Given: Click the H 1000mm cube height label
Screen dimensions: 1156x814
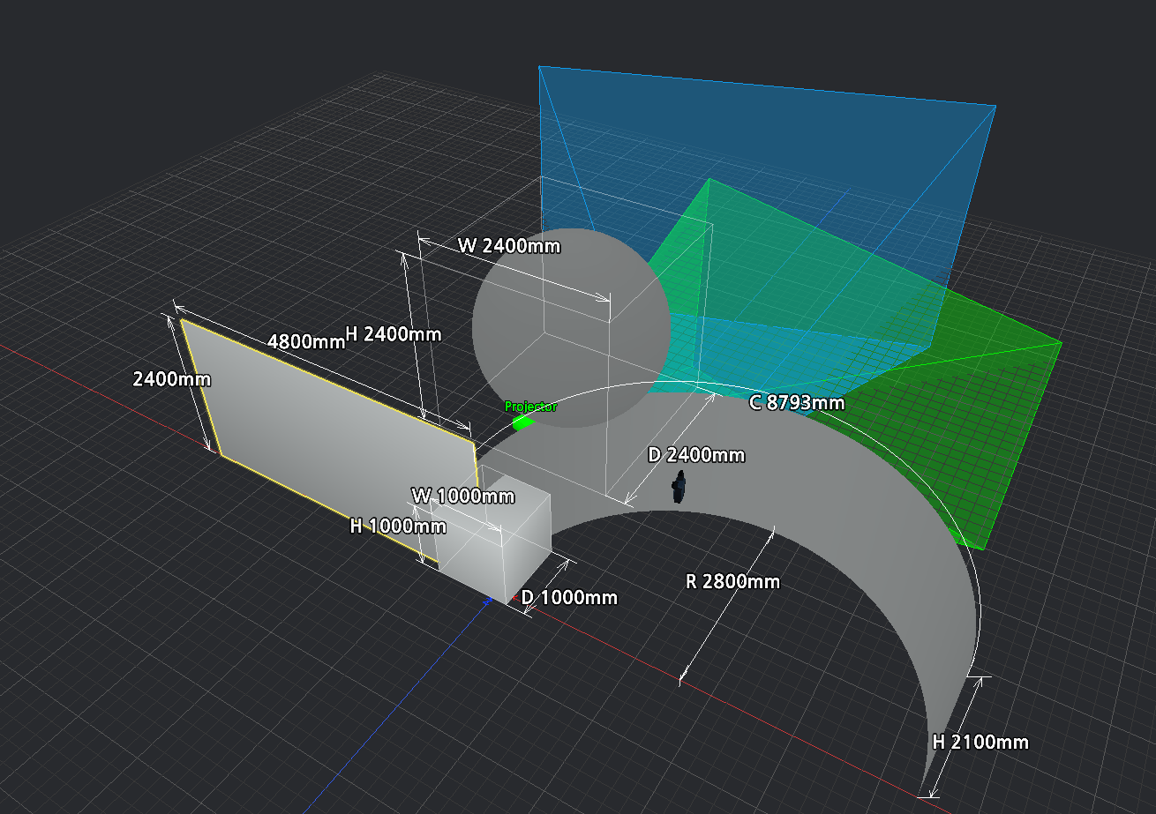Looking at the screenshot, I should coord(398,526).
